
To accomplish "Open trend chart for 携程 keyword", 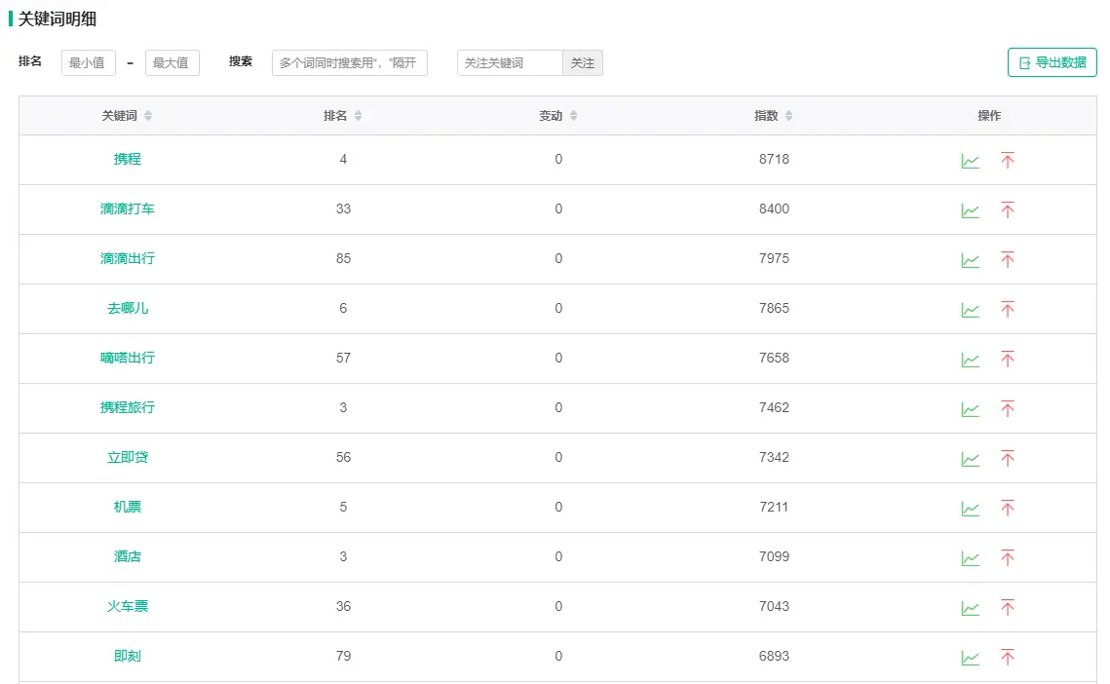I will pos(970,161).
